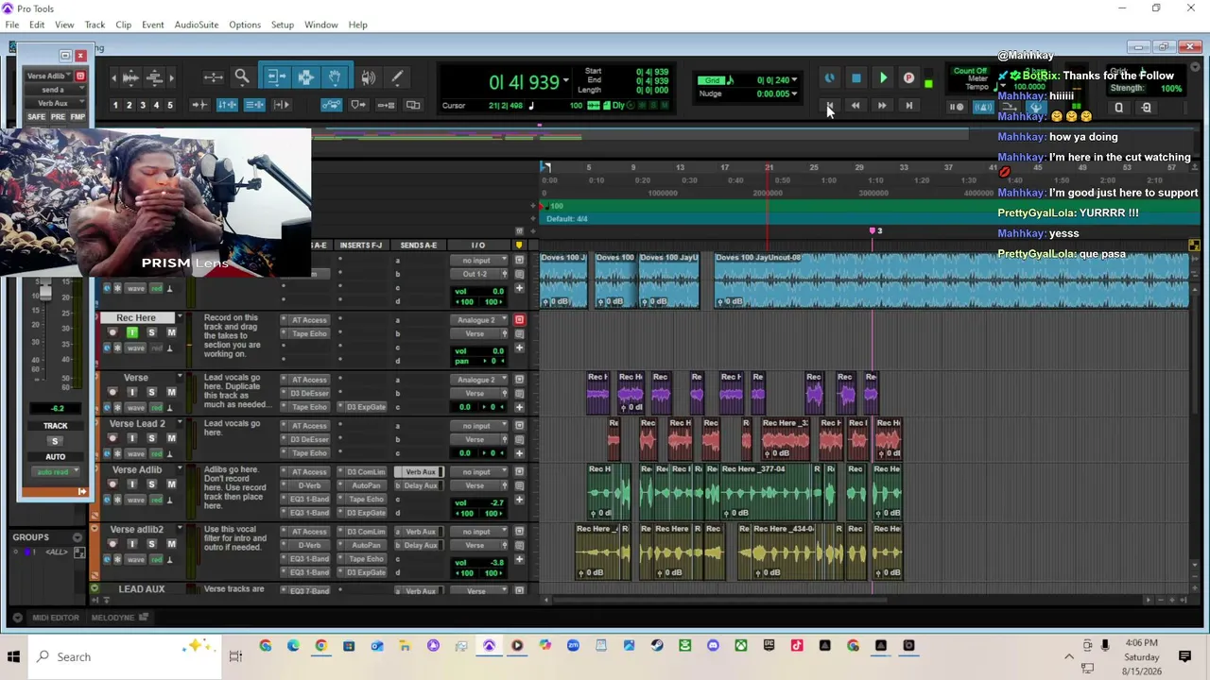1210x680 pixels.
Task: Return to zero in the transport
Action: 829,106
